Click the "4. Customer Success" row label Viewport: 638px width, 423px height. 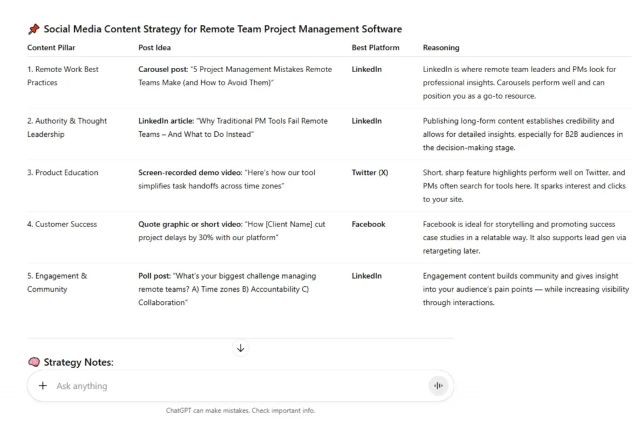pyautogui.click(x=62, y=224)
